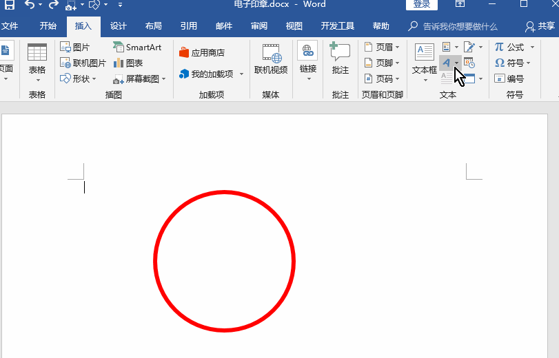
Task: Switch to the 开始 tab
Action: (x=48, y=26)
